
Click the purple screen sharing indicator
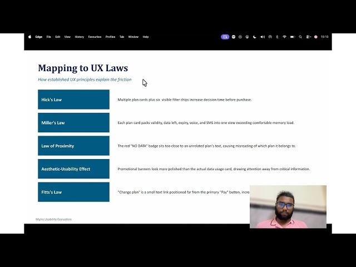(225, 37)
